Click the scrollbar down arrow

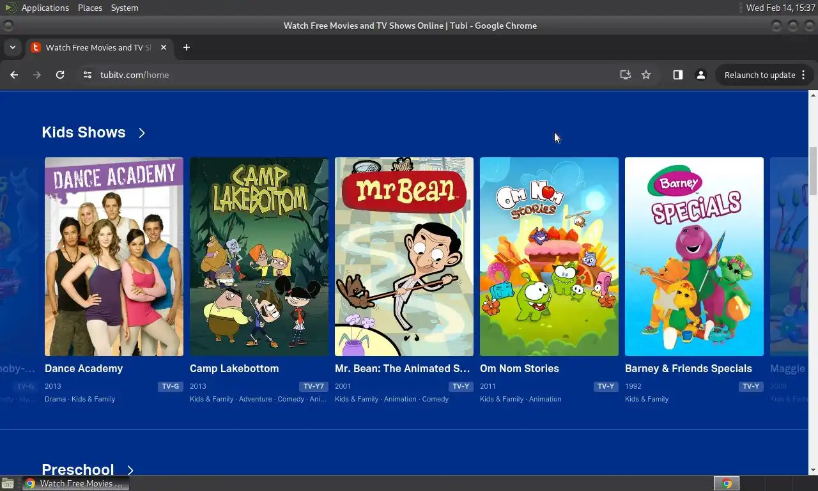click(x=813, y=470)
